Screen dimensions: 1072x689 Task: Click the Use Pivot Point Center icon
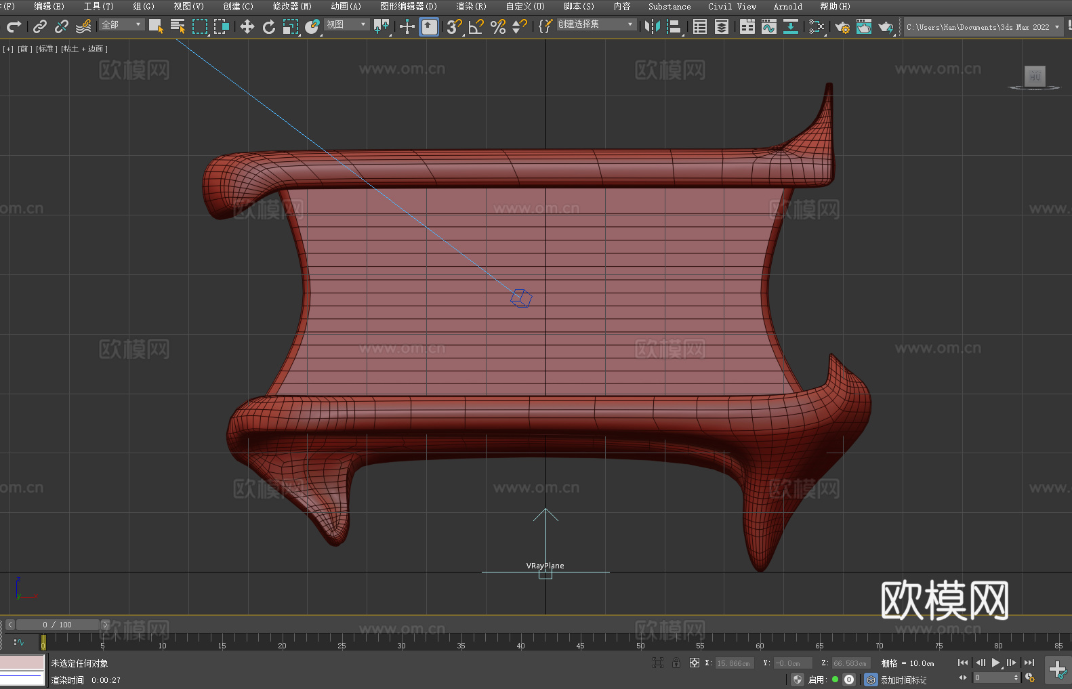[382, 26]
